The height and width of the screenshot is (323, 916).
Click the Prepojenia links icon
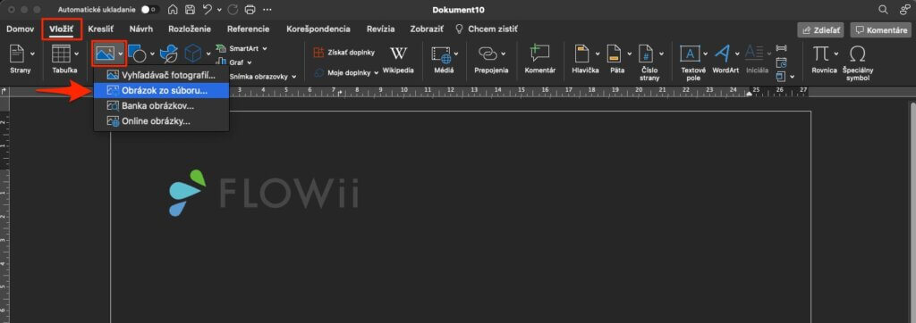click(488, 54)
